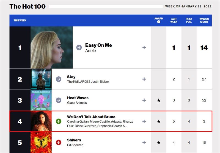Click The Kid LAROI & Justin Bieber link
The height and width of the screenshot is (153, 220).
(x=88, y=82)
